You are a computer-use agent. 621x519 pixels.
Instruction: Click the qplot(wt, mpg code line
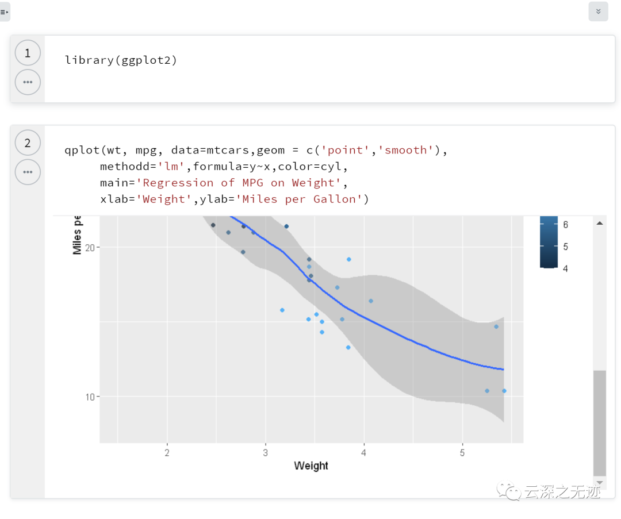pyautogui.click(x=255, y=151)
